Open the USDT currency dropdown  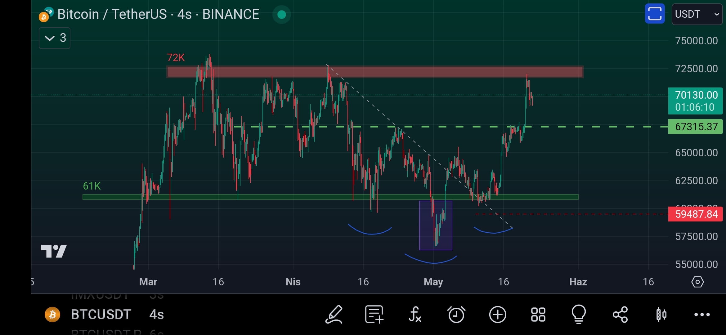click(697, 14)
